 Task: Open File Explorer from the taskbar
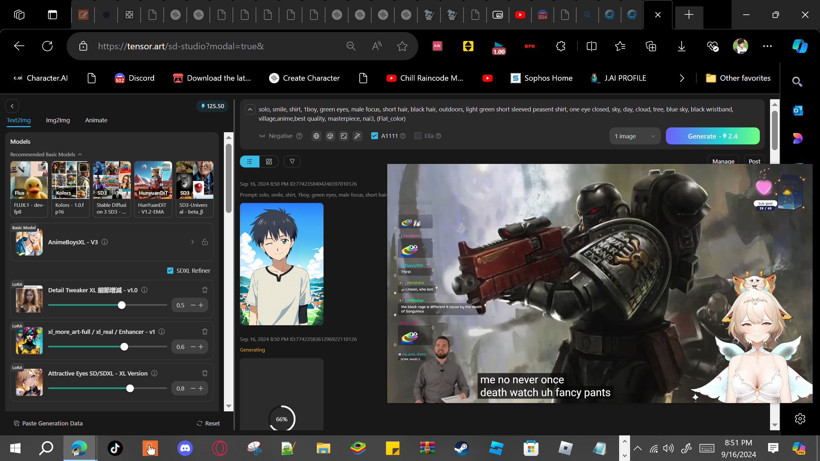pyautogui.click(x=323, y=448)
